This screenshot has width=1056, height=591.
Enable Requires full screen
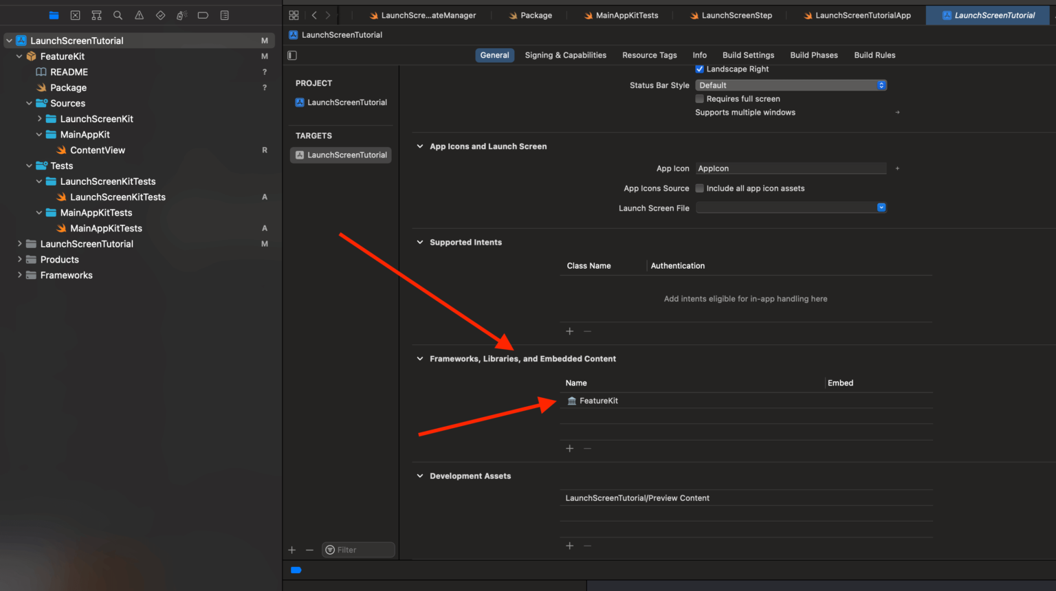tap(699, 98)
